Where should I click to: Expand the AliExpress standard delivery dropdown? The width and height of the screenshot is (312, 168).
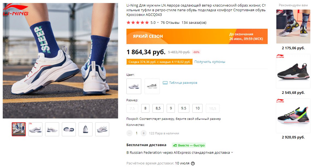pyautogui.click(x=232, y=152)
